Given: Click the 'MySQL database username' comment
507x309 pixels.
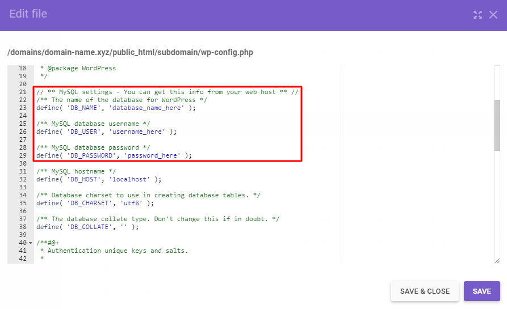Looking at the screenshot, I should coord(93,124).
